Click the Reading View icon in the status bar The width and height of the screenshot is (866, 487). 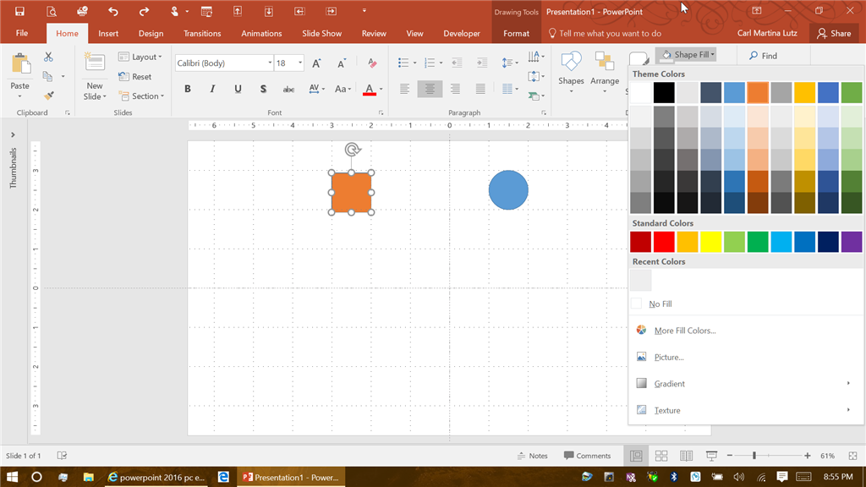tap(687, 456)
